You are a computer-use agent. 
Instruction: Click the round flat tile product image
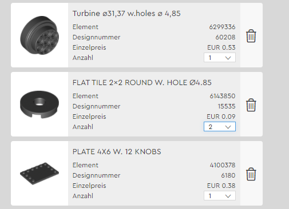[39, 104]
